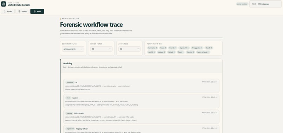The image size is (283, 133).
Task: Click the timestamp 17/04/2026, 22:41:52
Action: point(210,128)
